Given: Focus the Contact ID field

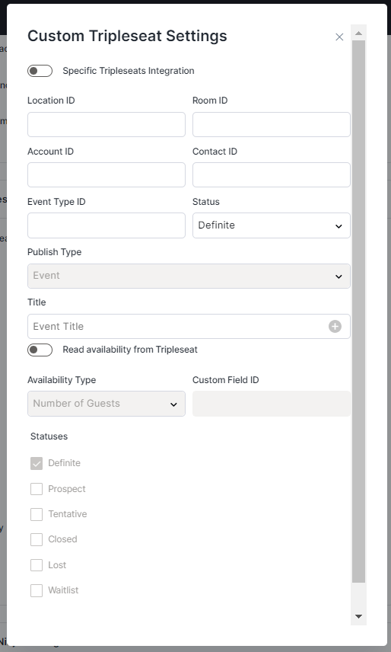Looking at the screenshot, I should [x=272, y=174].
